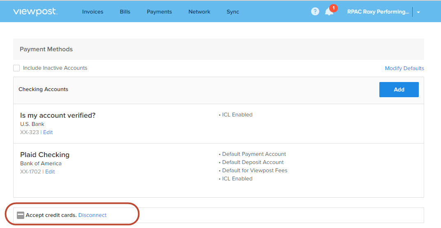
Task: Expand the account dropdown arrow
Action: coord(418,12)
